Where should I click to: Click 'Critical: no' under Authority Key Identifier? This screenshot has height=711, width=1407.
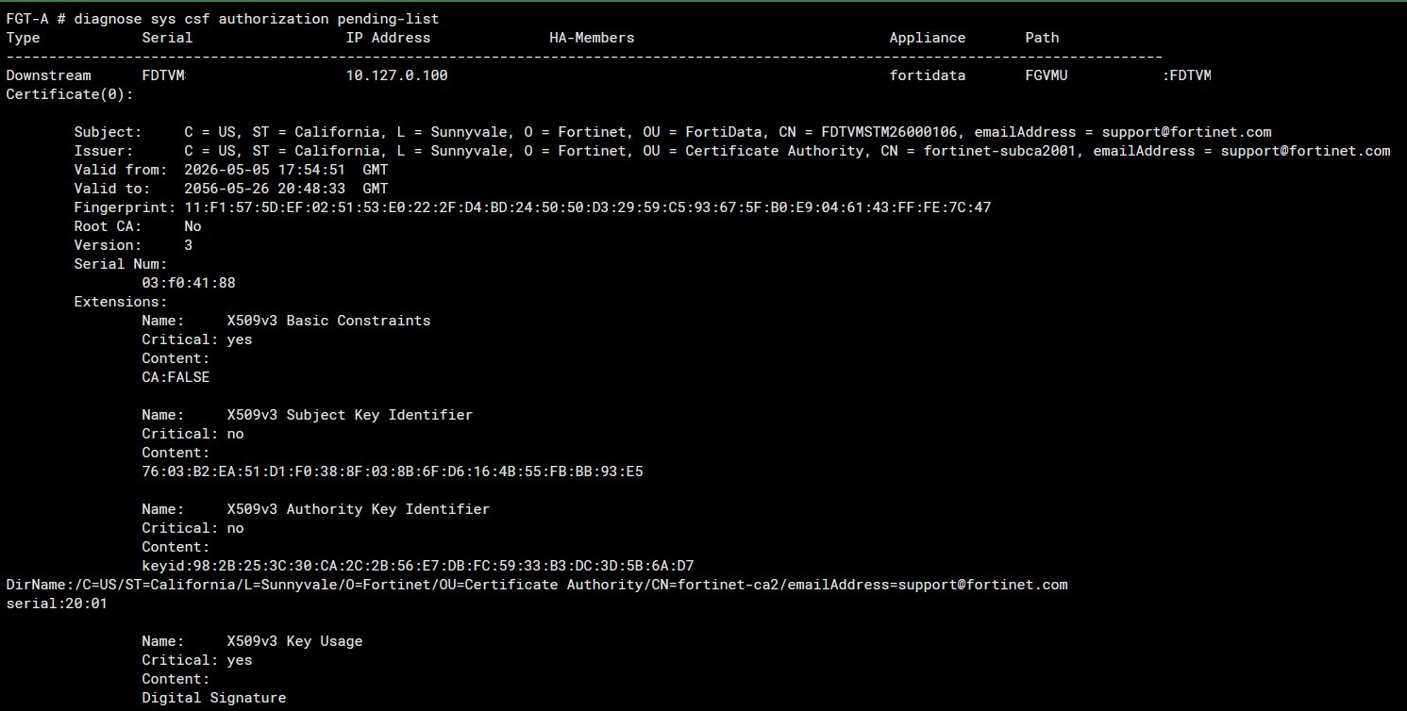coord(193,528)
